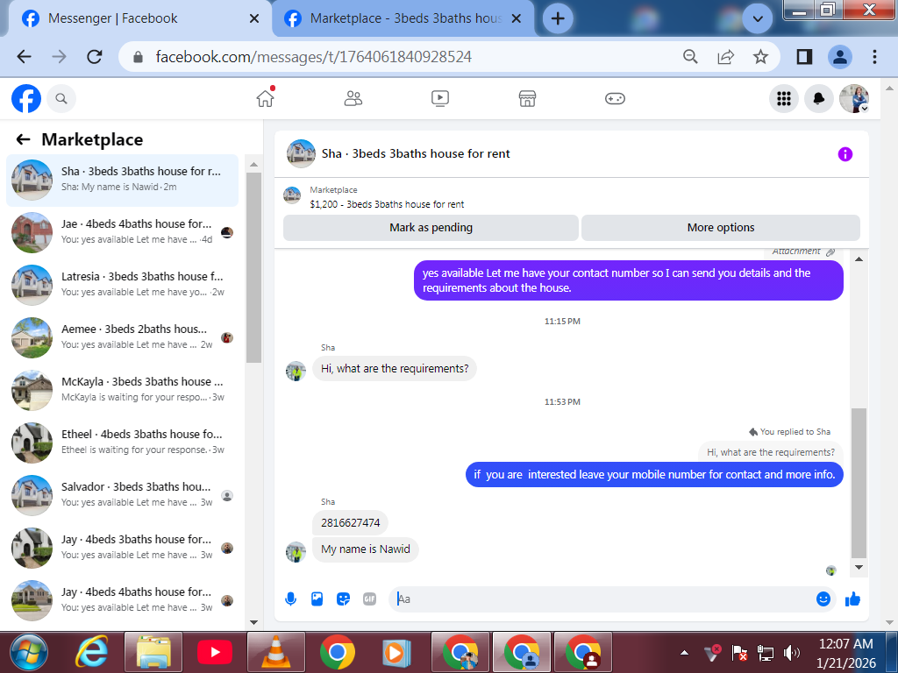Open the emoji picker smiley
This screenshot has height=673, width=898.
pyautogui.click(x=823, y=599)
